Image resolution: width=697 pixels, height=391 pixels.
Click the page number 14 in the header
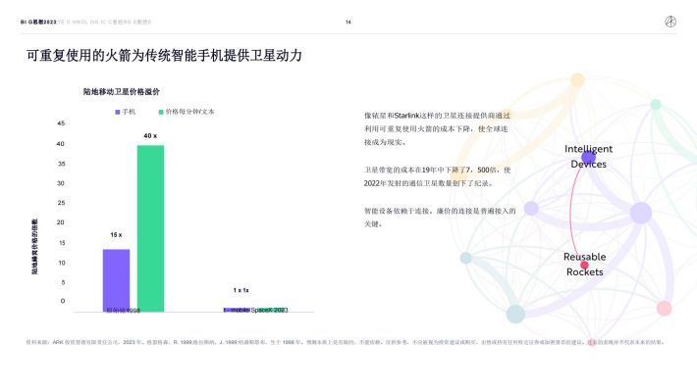348,22
